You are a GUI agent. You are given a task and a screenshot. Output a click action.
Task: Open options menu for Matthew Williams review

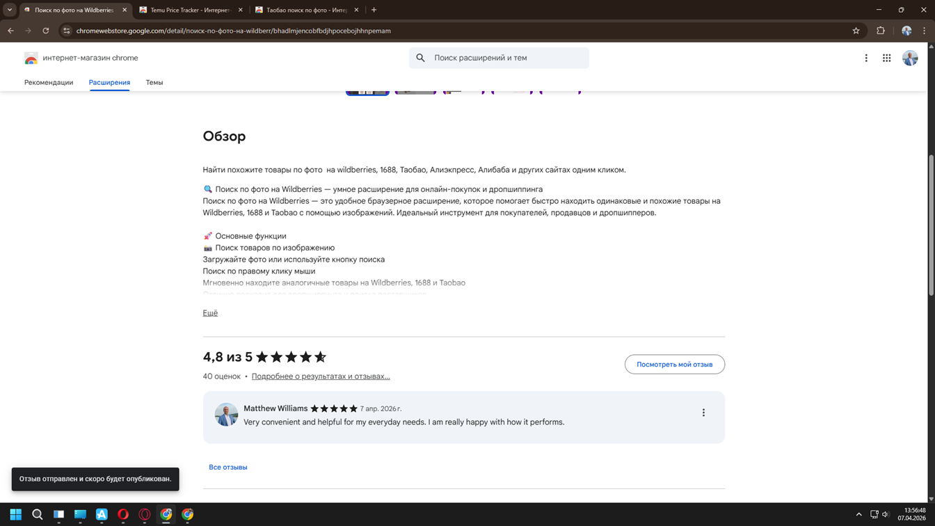click(703, 413)
